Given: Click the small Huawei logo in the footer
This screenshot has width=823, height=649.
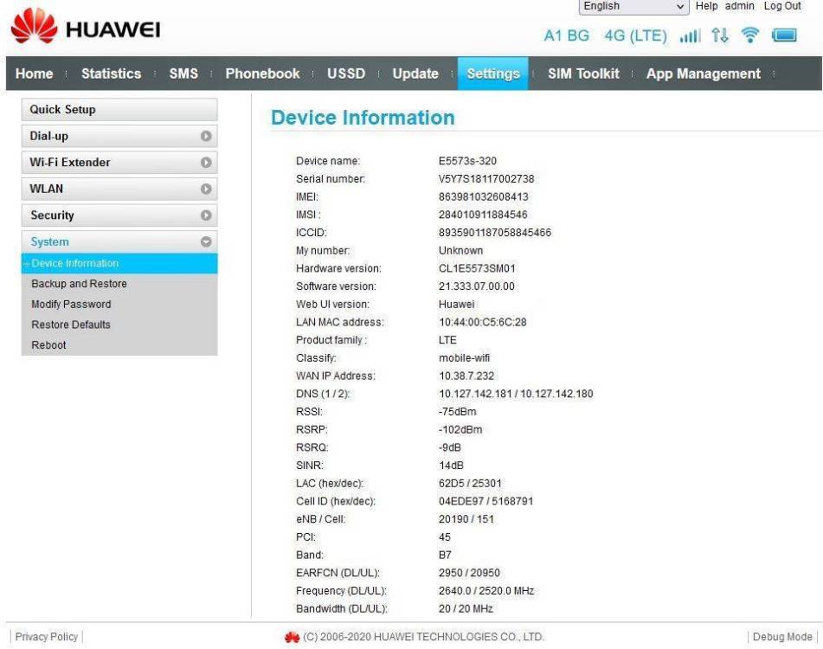Looking at the screenshot, I should pos(292,637).
